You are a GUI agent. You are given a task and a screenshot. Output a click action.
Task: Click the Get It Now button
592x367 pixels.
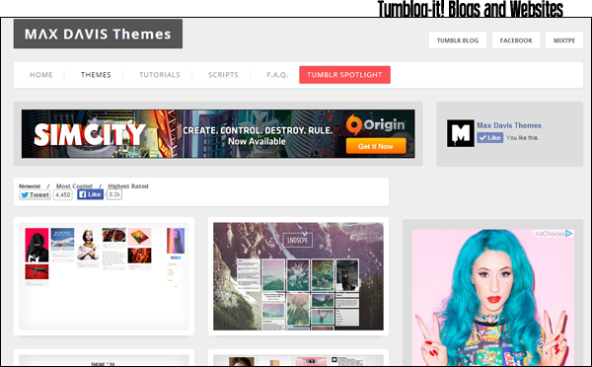376,146
